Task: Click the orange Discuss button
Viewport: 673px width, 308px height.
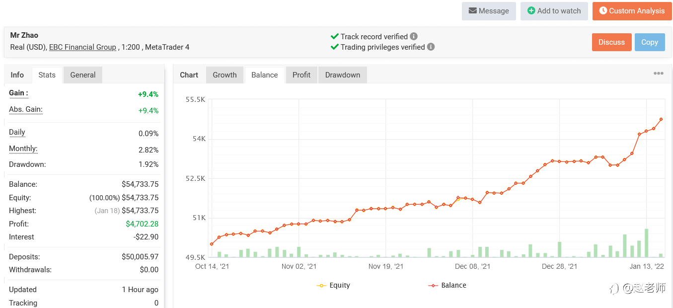Action: click(611, 42)
